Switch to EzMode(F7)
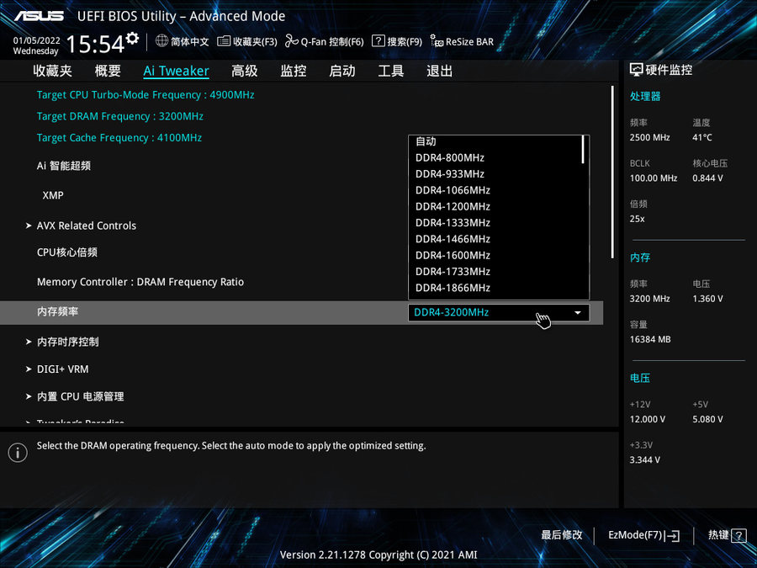This screenshot has width=757, height=568. (x=643, y=535)
